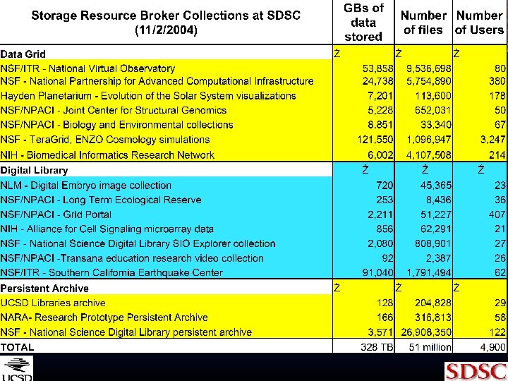Click the file count 2,387
The image size is (508, 381).
pos(439,258)
